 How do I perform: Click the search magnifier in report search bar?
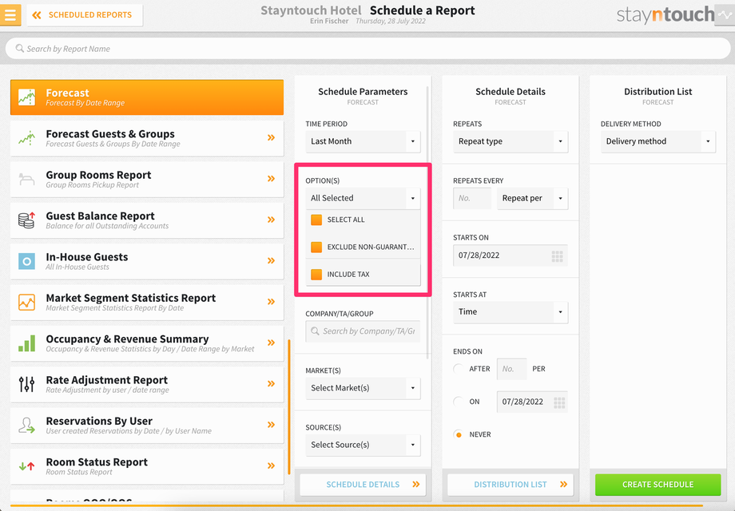20,48
